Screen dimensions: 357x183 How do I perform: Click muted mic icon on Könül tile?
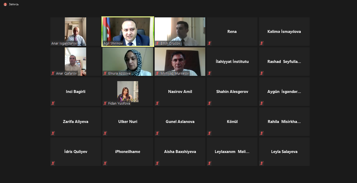coord(209,133)
